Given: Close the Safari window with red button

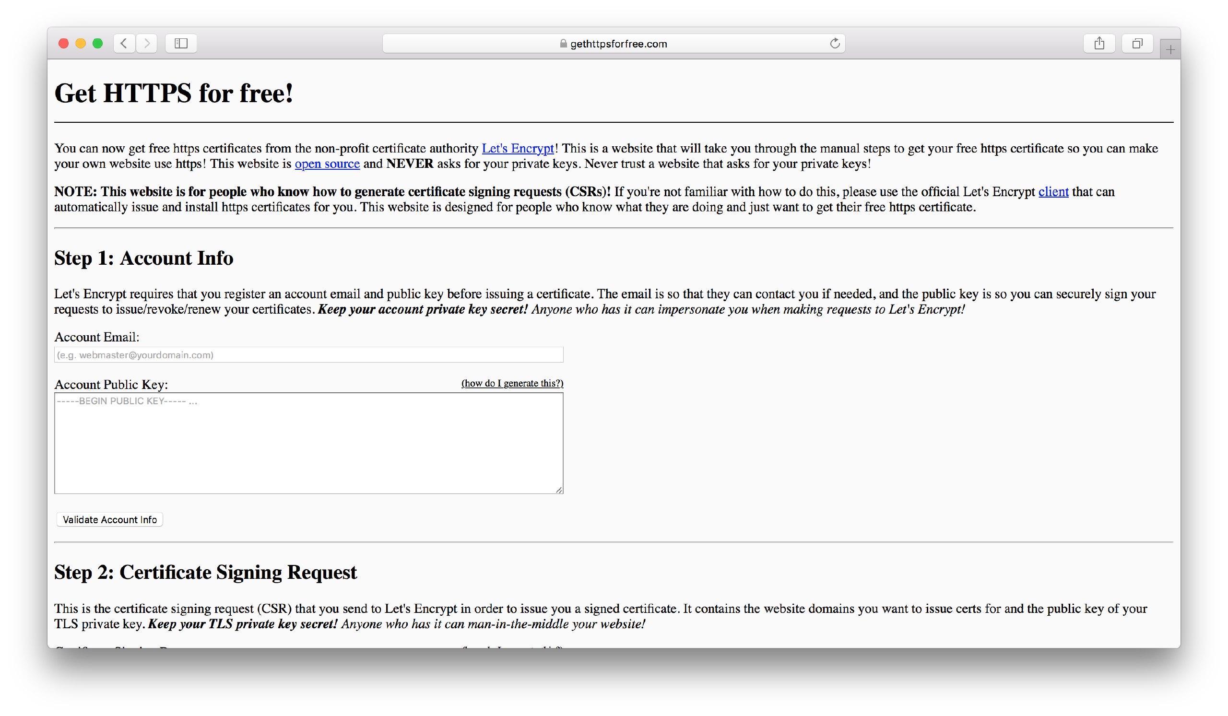Looking at the screenshot, I should [x=63, y=43].
